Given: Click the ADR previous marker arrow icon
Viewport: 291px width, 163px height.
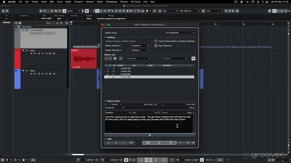Looking at the screenshot, I should point(108,143).
